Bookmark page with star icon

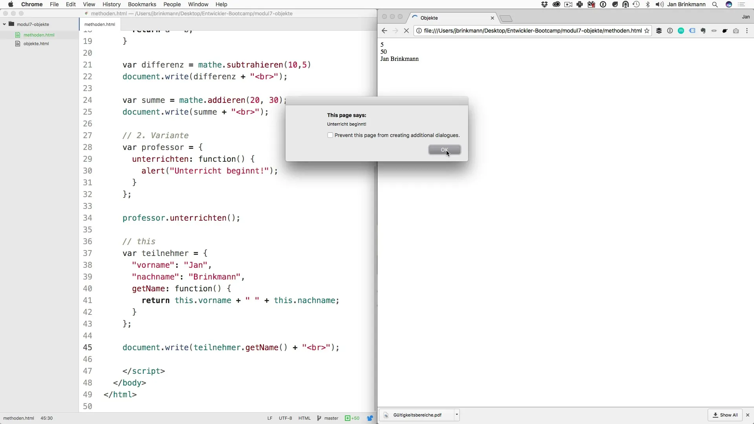647,31
